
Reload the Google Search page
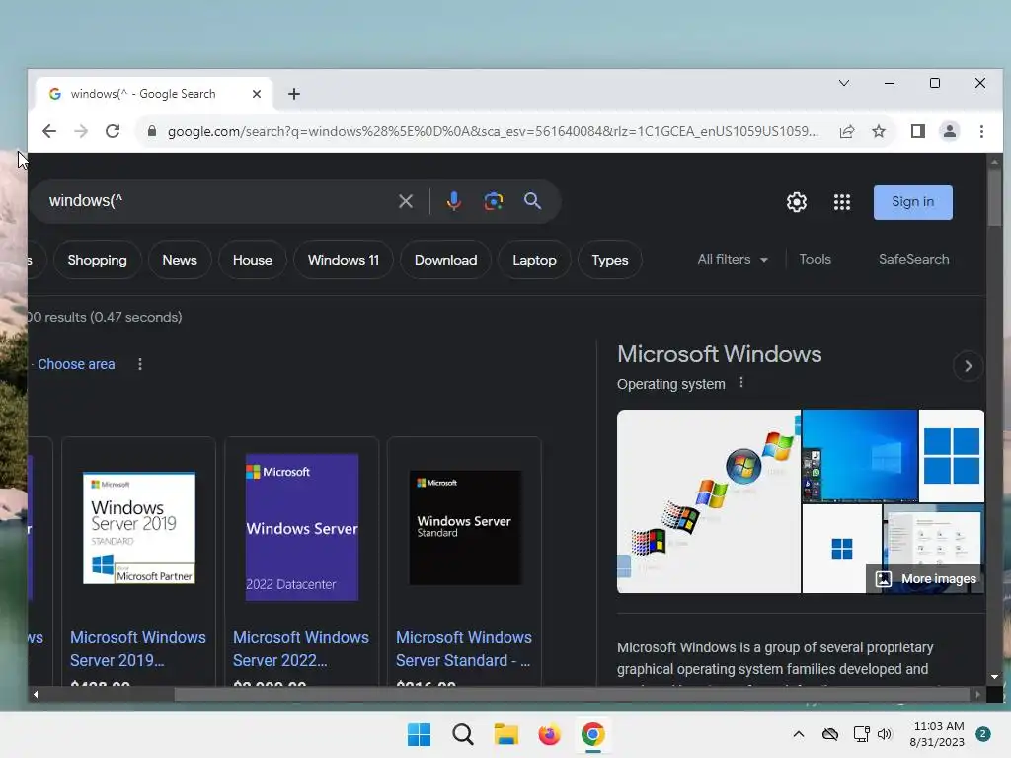coord(113,131)
